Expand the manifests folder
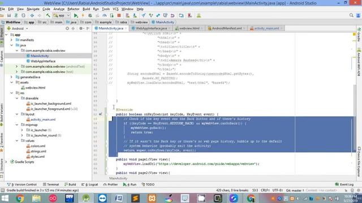Viewport: 362px width, 203px height. (11, 40)
